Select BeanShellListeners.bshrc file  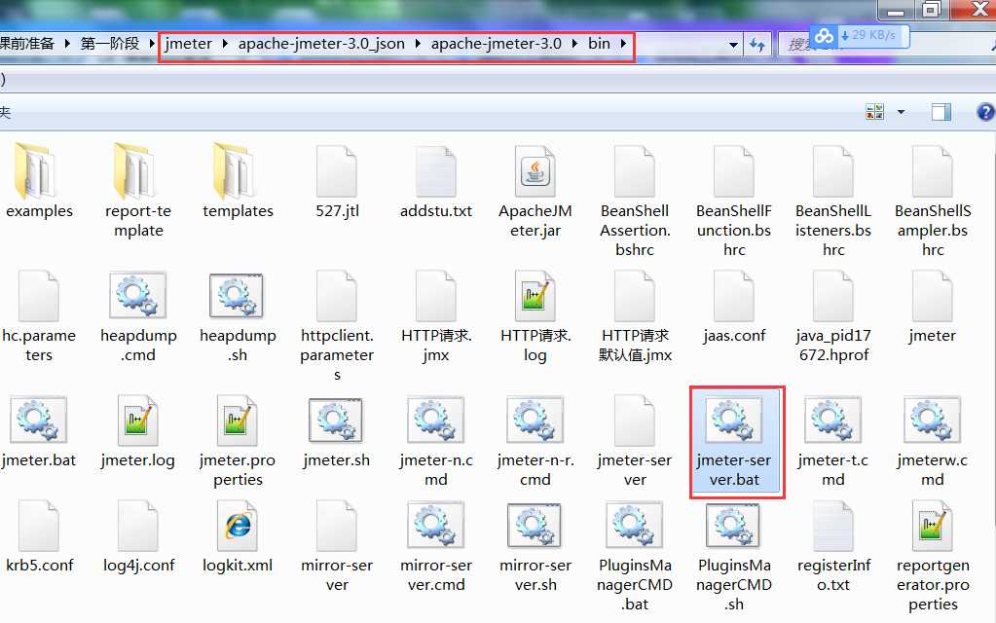pos(832,201)
